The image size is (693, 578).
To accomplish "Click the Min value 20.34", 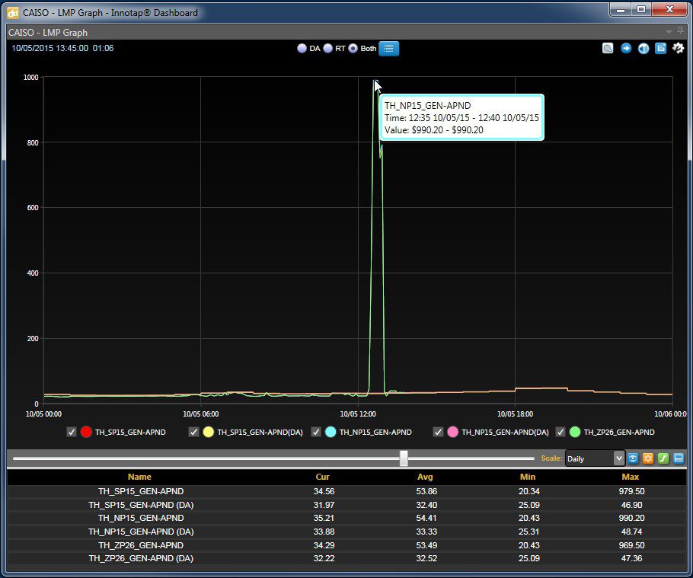I will point(529,491).
